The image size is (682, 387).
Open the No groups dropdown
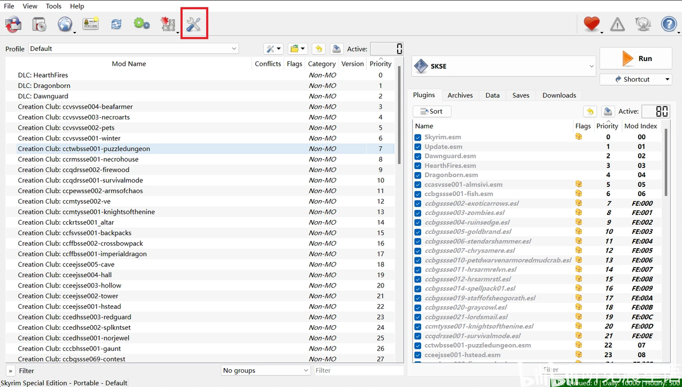265,370
